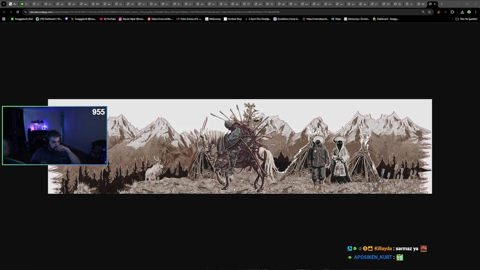
Task: Switch to the tab labeled sw
Action: (362, 4)
